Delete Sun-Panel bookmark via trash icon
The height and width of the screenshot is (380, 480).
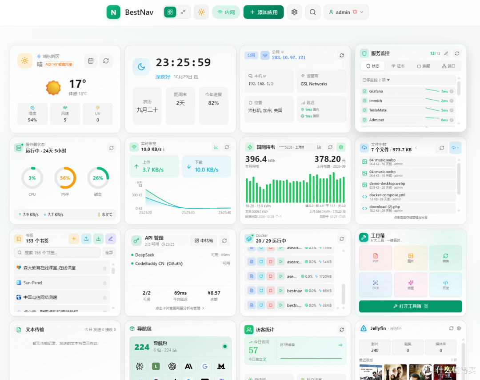105,283
